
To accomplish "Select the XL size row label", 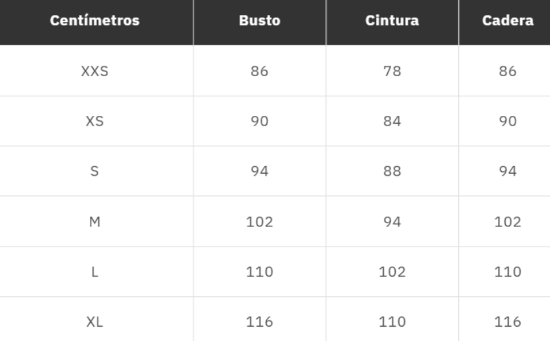I will tap(96, 321).
